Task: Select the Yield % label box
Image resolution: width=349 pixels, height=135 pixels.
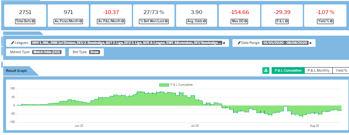Action: [x=325, y=21]
